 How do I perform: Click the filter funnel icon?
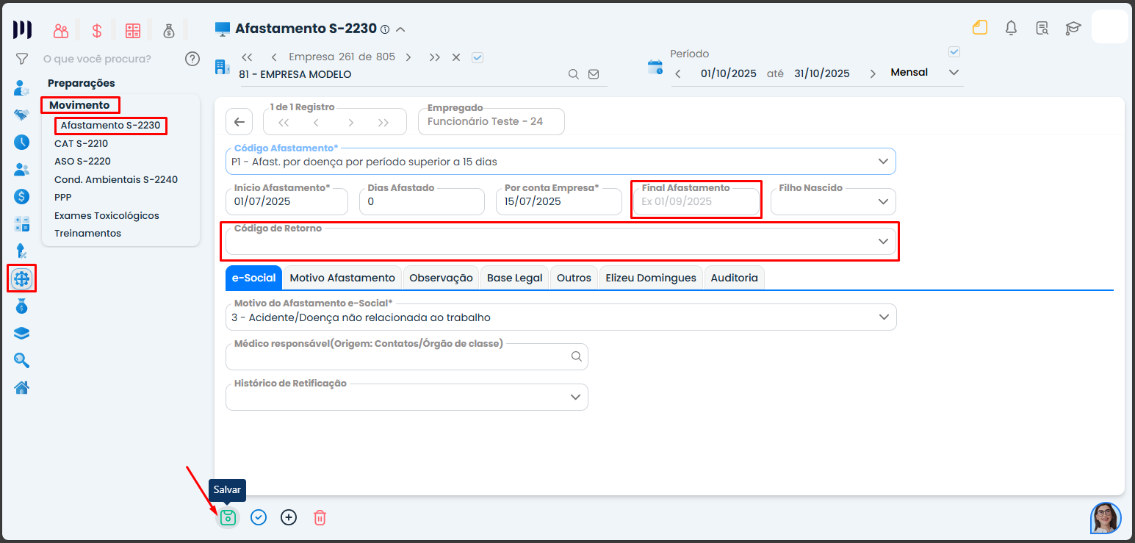pyautogui.click(x=22, y=59)
